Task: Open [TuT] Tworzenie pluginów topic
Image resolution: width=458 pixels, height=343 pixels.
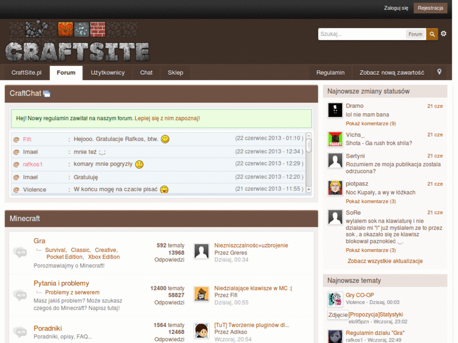Action: point(252,325)
